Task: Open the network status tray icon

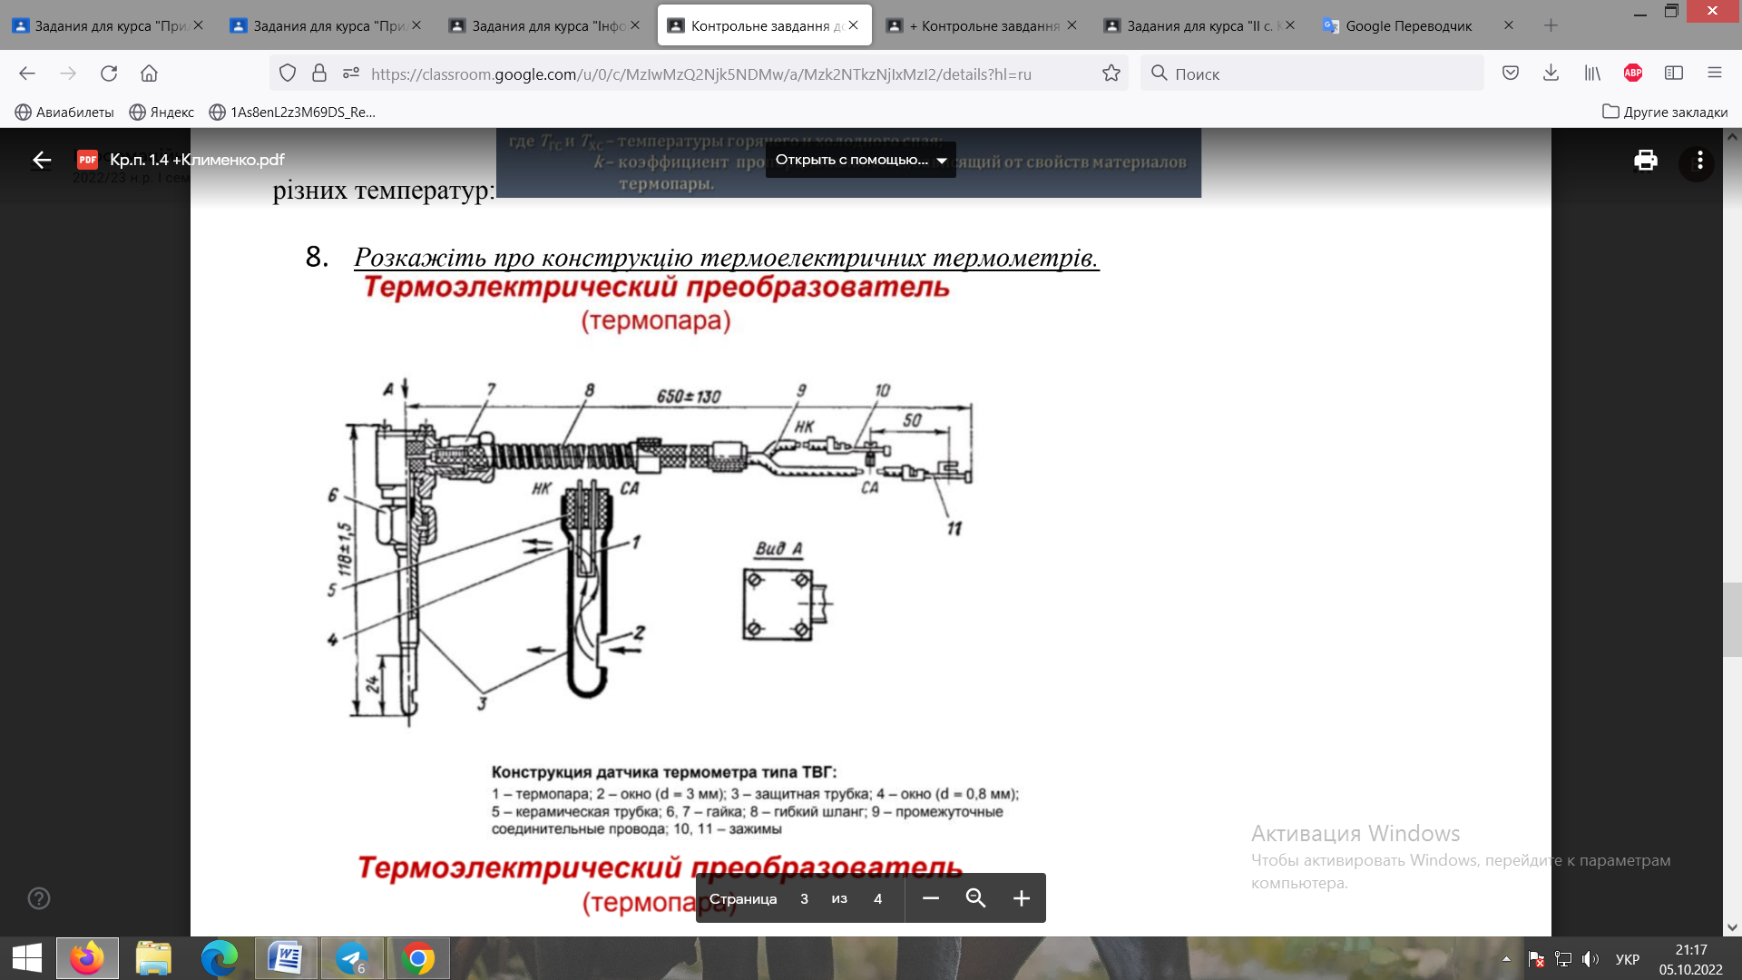Action: [1563, 959]
